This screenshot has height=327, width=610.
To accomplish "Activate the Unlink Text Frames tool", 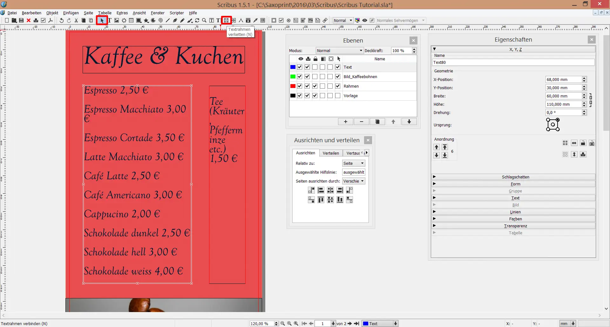I will click(x=234, y=20).
